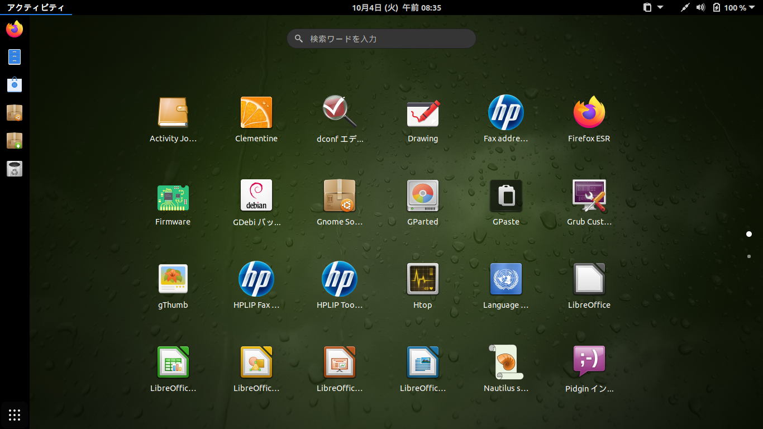Launch the HPLIP Fax utility

(256, 279)
